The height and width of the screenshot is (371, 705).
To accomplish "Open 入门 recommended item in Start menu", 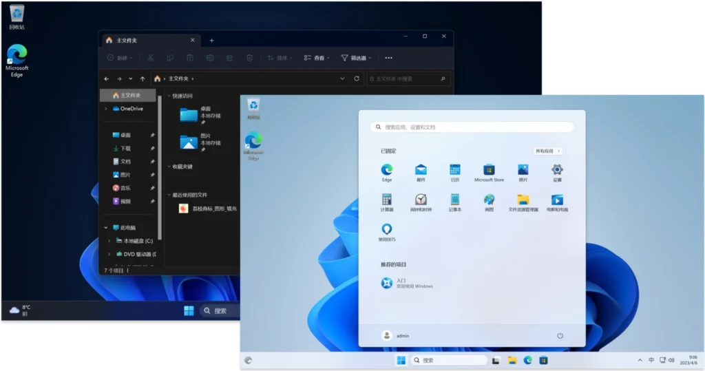I will 407,283.
